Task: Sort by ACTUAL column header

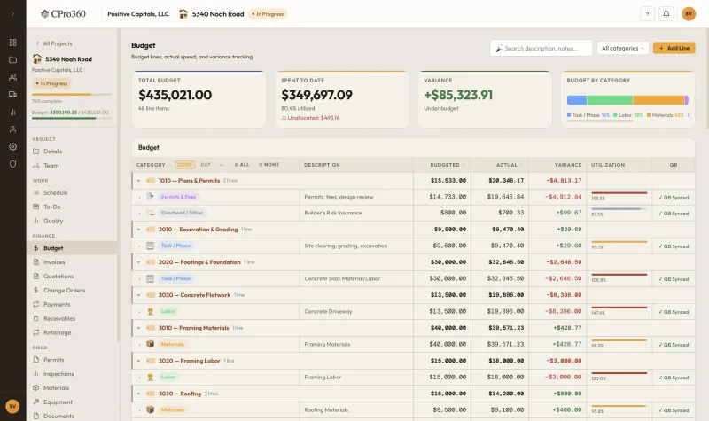Action: click(x=509, y=165)
